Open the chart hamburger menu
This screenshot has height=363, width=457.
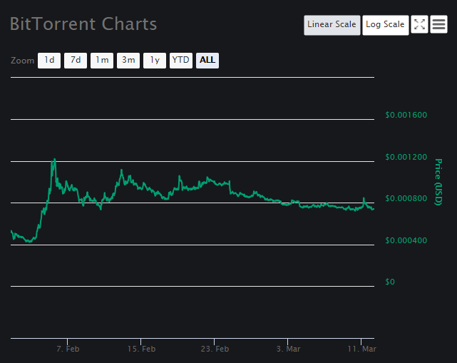(x=438, y=24)
